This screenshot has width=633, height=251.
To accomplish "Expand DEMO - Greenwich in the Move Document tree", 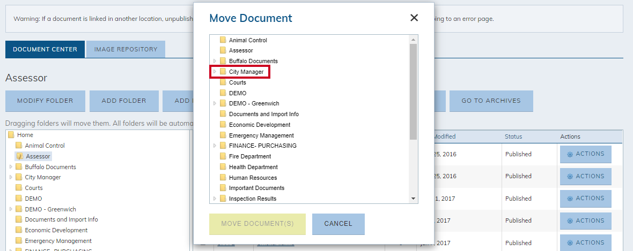I will click(215, 103).
